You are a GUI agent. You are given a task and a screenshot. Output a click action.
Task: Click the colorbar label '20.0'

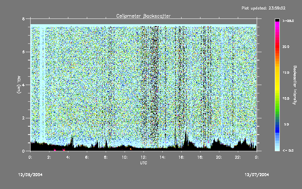tap(286, 46)
